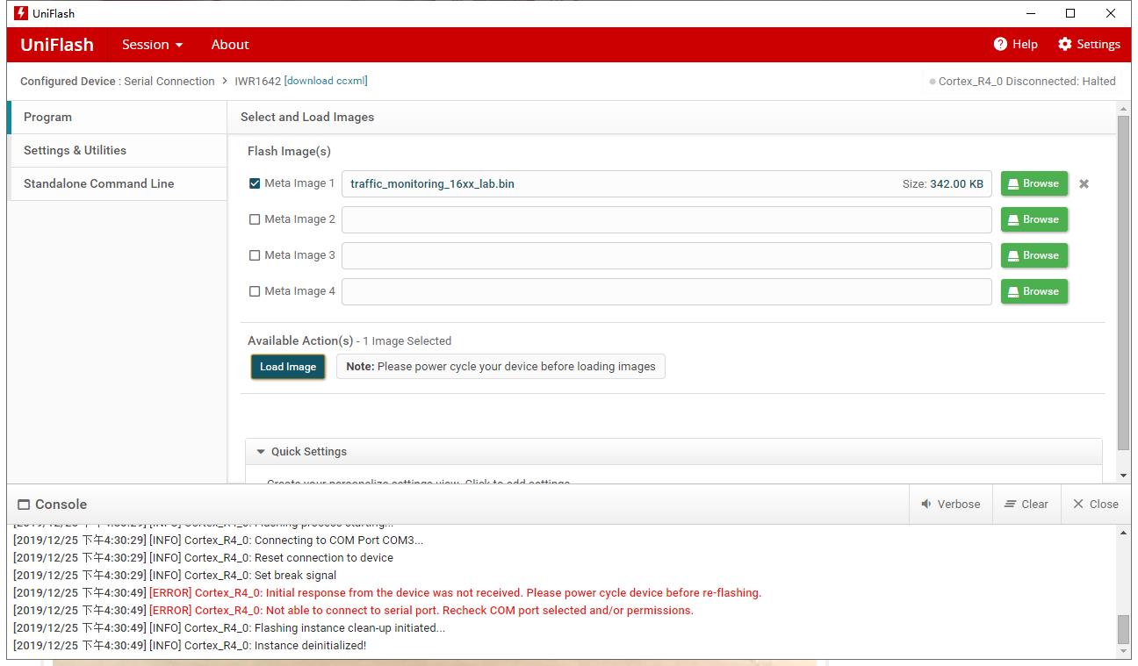Click the main panel scroll up arrow

(x=1123, y=108)
